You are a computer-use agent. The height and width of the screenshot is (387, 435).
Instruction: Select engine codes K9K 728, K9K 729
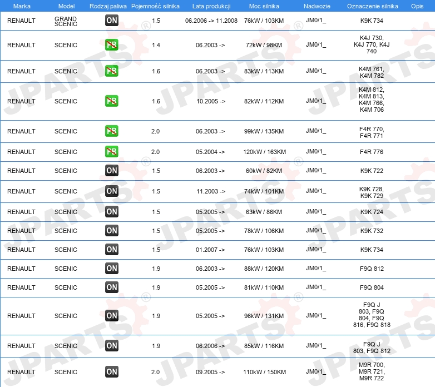coord(372,192)
